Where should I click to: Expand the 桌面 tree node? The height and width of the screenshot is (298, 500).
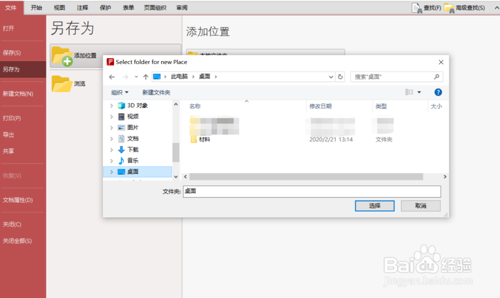111,171
